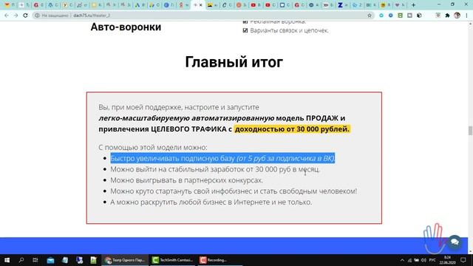The width and height of the screenshot is (473, 266).
Task: Open the Chrome profile avatar
Action: pyautogui.click(x=457, y=16)
